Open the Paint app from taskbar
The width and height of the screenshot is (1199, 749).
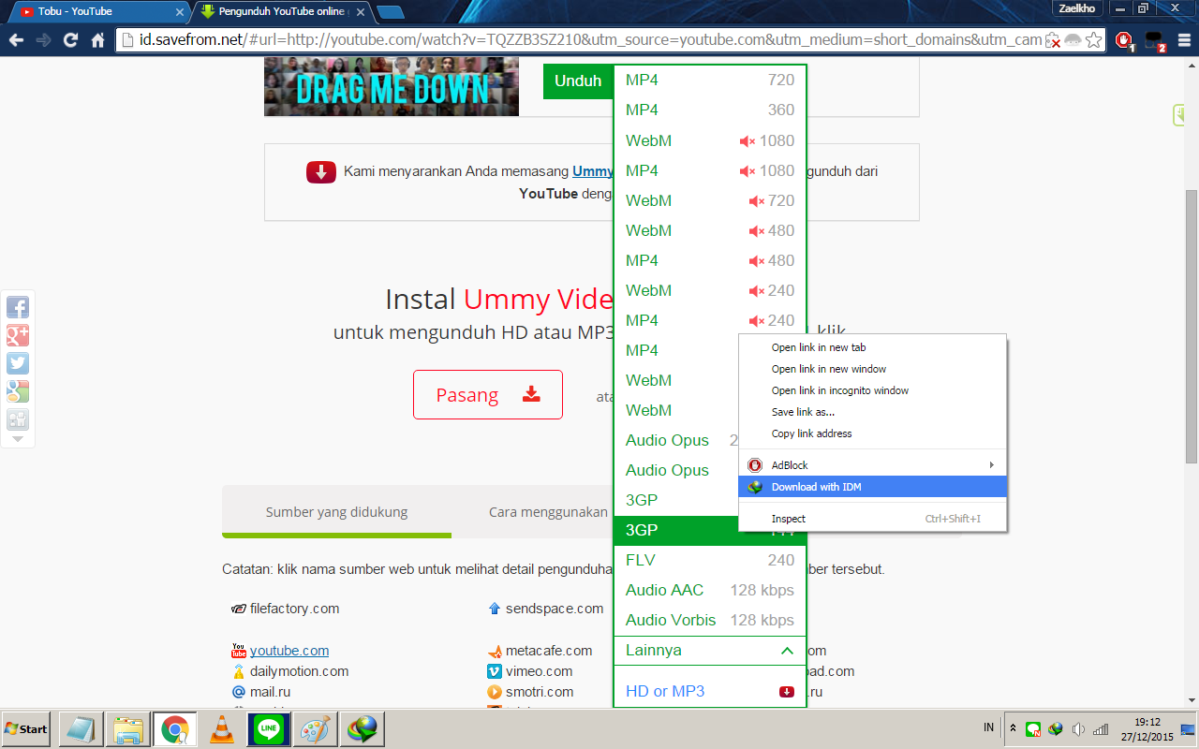(x=317, y=728)
